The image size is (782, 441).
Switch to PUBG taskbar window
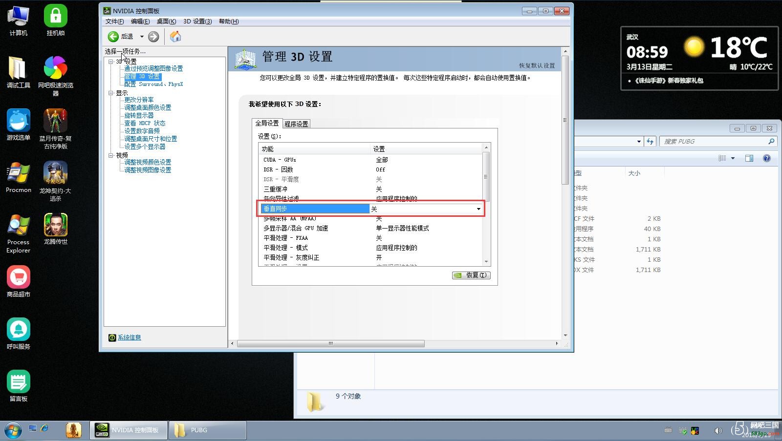coord(207,430)
